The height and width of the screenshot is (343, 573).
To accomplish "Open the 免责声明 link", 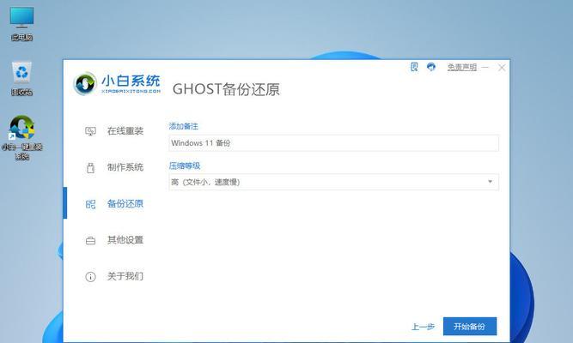I will (462, 67).
